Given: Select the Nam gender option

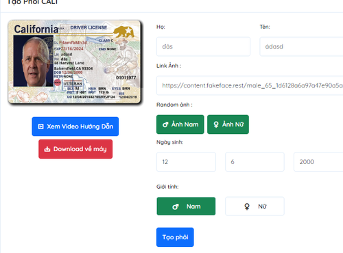Looking at the screenshot, I should click(186, 207).
